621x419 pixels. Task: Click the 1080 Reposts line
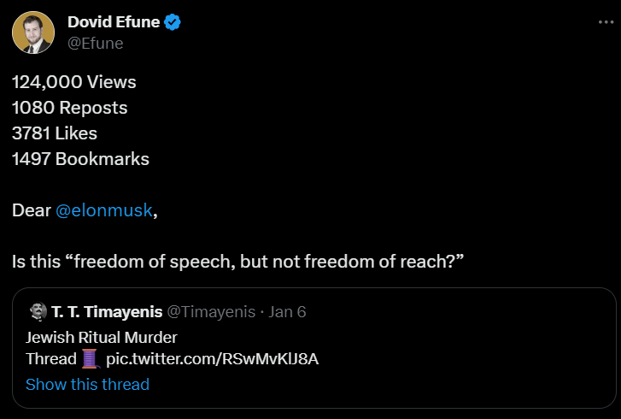70,108
